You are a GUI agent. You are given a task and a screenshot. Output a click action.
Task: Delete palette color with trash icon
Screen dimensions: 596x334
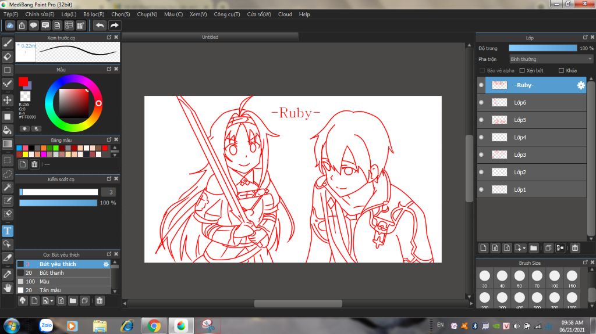coord(34,164)
